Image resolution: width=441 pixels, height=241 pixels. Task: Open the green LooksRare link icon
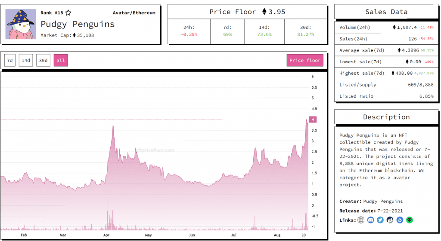(x=410, y=220)
